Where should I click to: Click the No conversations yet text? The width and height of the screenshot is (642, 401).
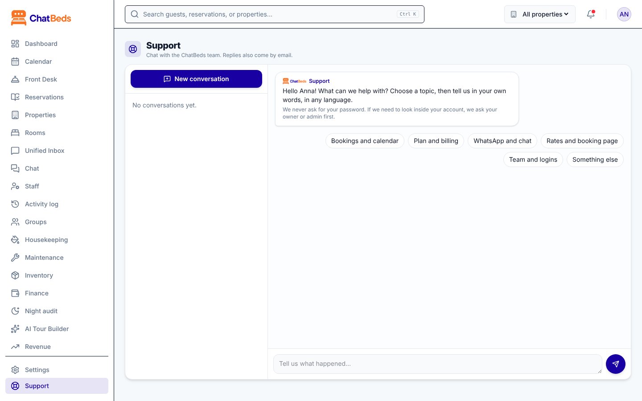tap(165, 105)
